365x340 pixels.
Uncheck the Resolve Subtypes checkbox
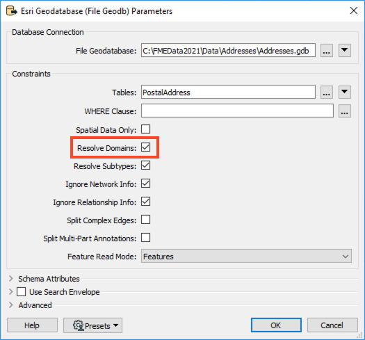pos(146,165)
